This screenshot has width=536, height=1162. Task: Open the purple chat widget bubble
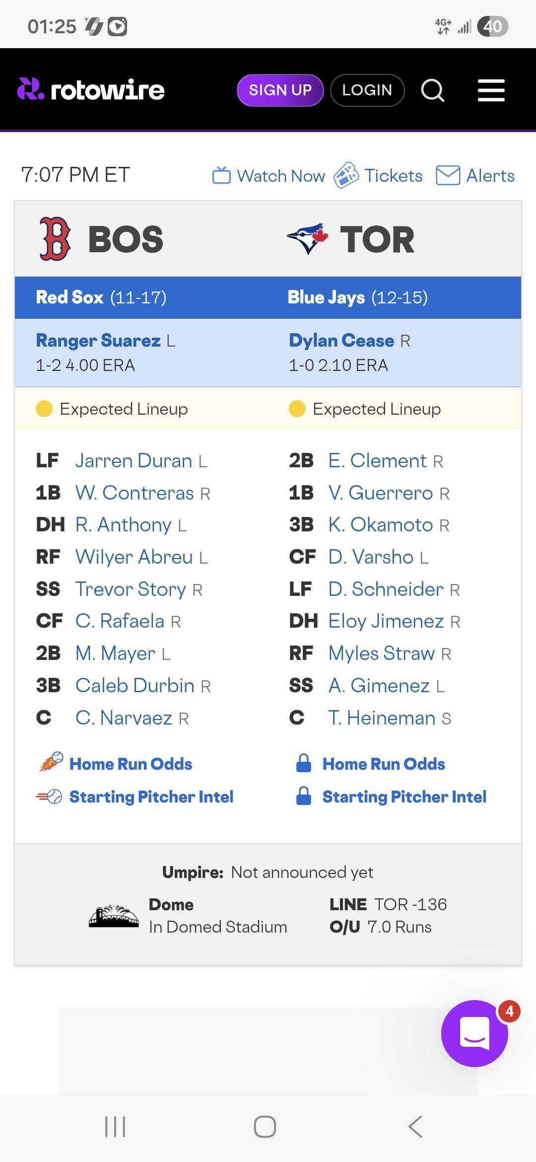(x=474, y=1033)
